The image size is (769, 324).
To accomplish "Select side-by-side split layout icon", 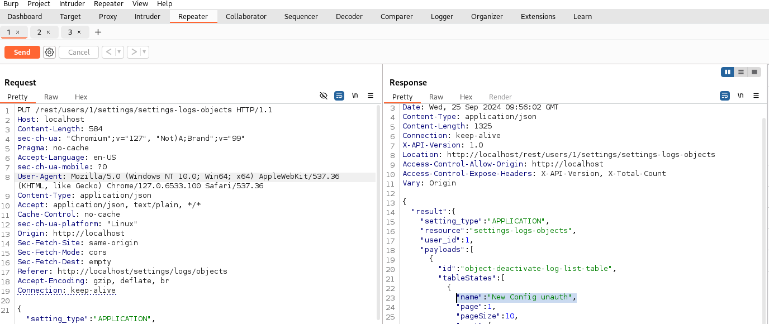I will tap(728, 72).
